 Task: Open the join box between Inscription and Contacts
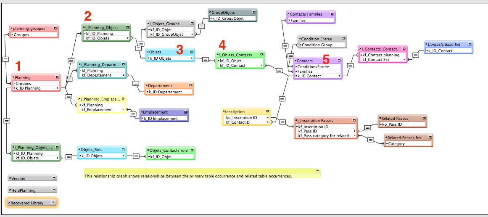(282, 99)
